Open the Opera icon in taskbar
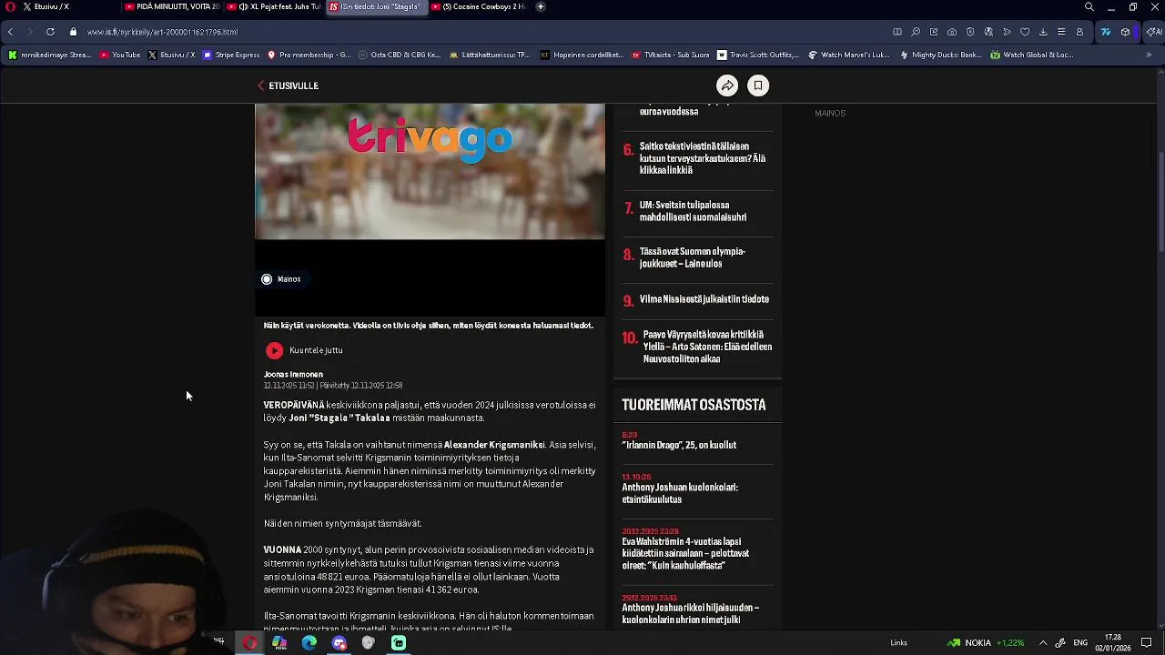This screenshot has height=655, width=1165. [x=249, y=643]
